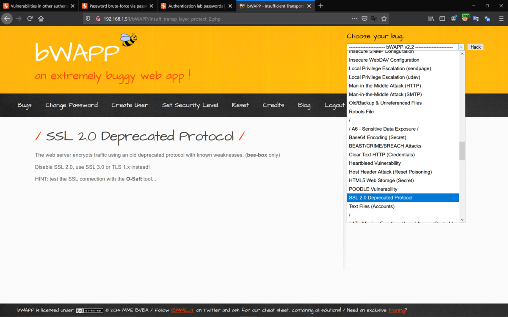
Task: Open the Create User page
Action: 130,105
